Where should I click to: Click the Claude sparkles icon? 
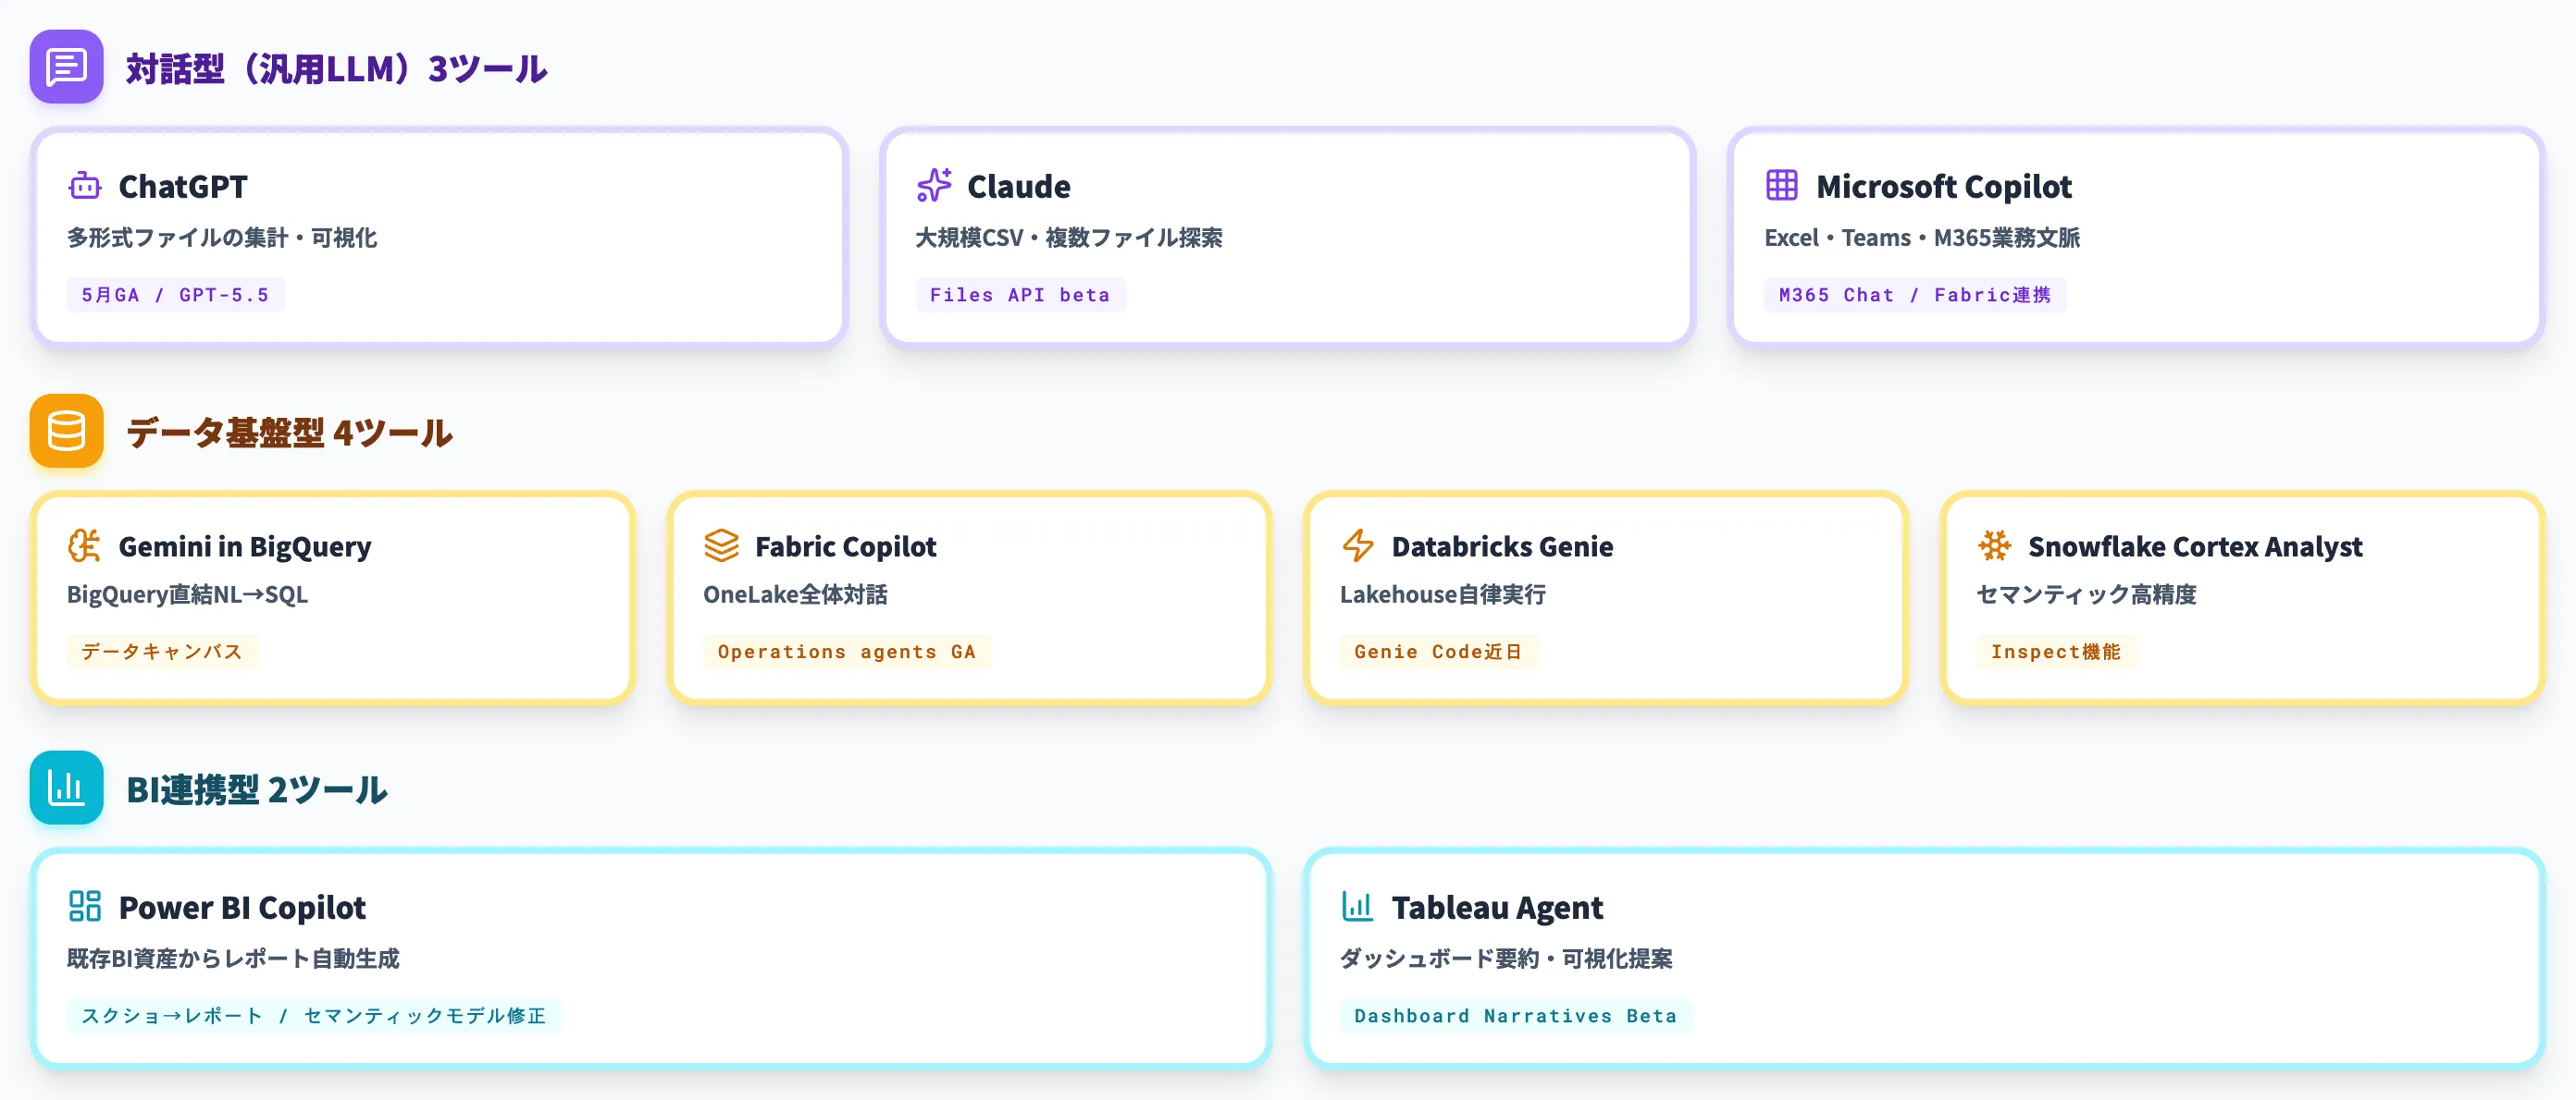pos(934,186)
